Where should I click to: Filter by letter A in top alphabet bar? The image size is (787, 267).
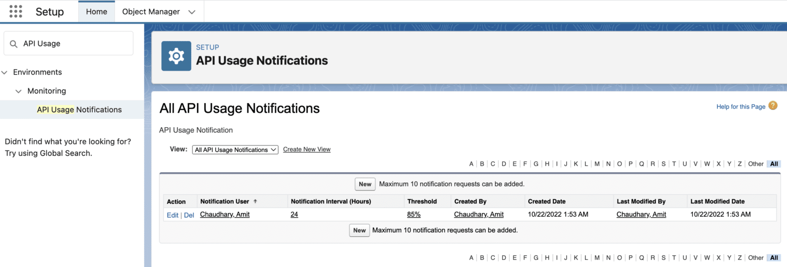pyautogui.click(x=471, y=164)
